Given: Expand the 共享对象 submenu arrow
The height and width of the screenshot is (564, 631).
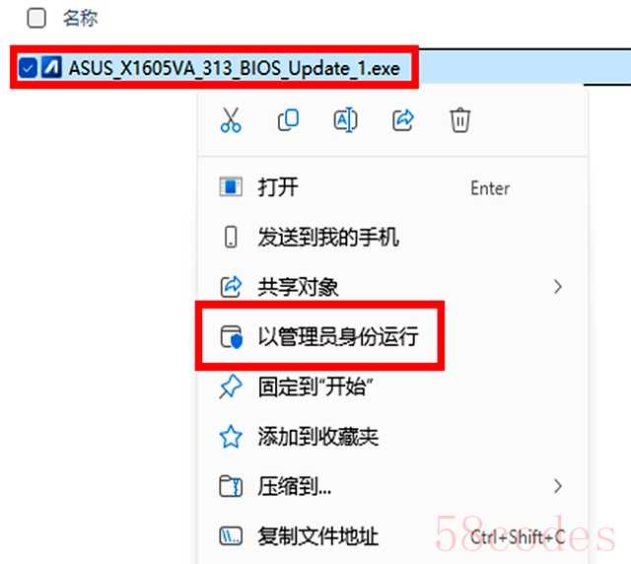Looking at the screenshot, I should [558, 287].
